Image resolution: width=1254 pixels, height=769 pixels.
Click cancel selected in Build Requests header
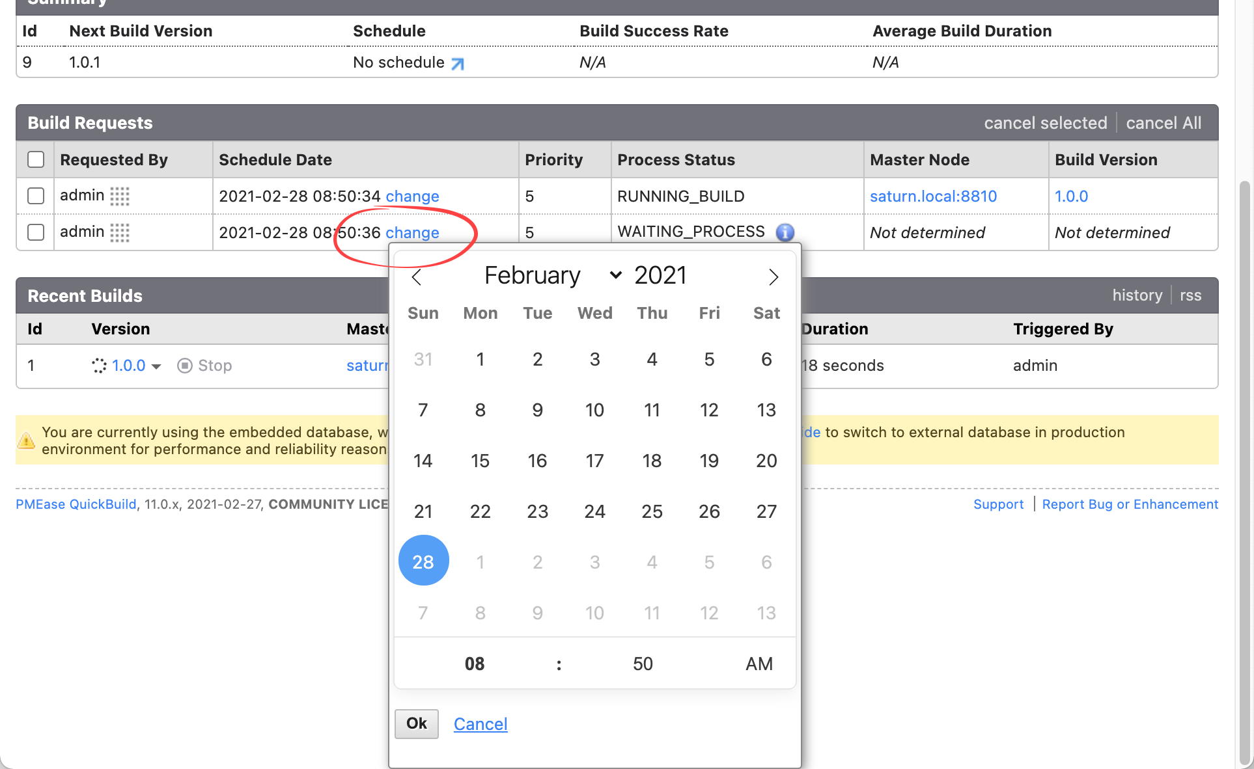pos(1045,123)
